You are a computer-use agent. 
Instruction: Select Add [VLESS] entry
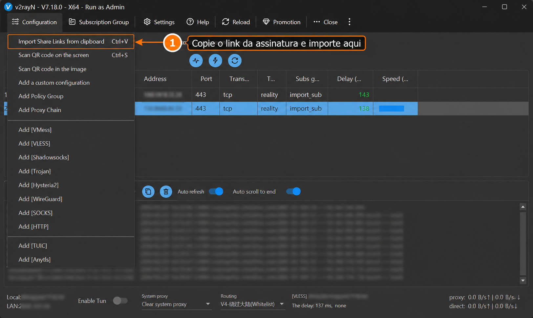click(x=71, y=143)
